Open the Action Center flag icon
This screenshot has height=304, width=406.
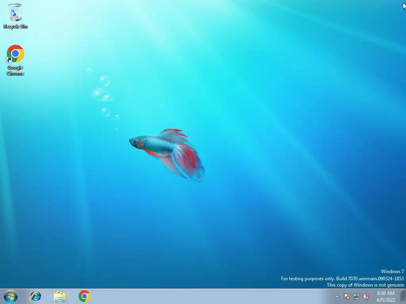[347, 296]
